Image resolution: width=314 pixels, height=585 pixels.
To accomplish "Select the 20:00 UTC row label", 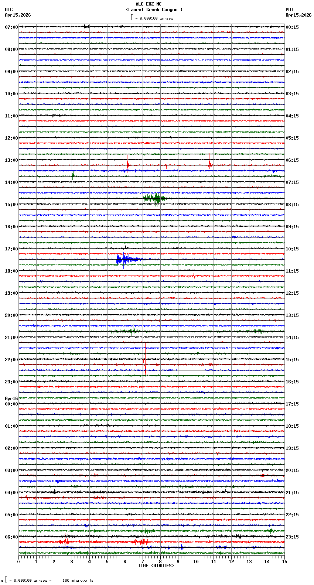I will [x=11, y=315].
